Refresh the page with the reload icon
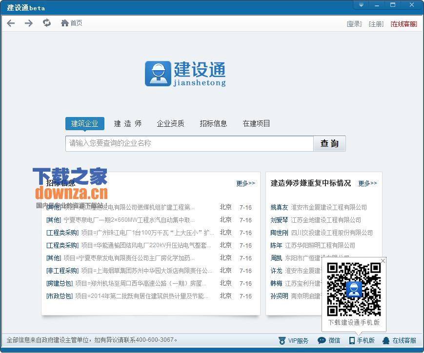 pos(47,23)
